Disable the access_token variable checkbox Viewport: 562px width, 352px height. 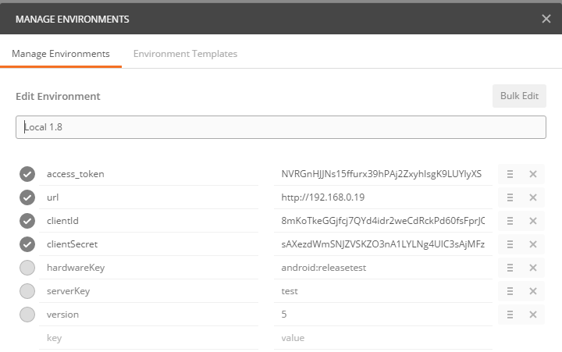point(27,174)
